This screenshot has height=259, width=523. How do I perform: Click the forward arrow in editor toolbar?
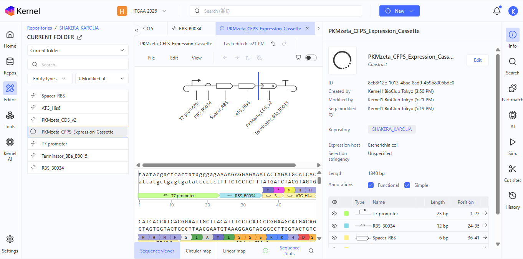point(237,58)
